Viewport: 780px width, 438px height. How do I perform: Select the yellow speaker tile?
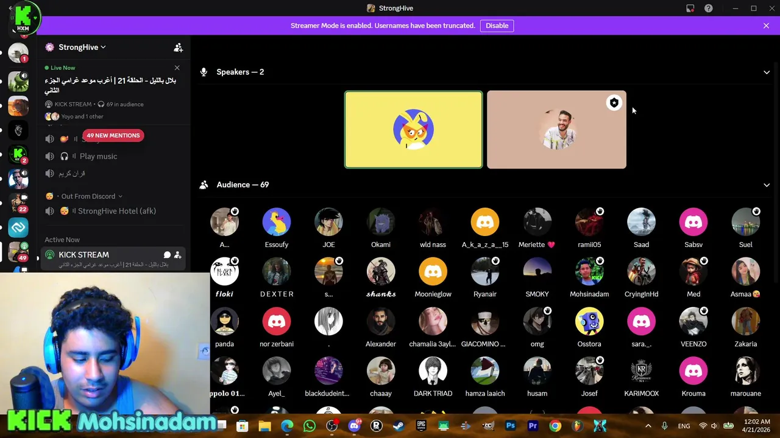(413, 130)
